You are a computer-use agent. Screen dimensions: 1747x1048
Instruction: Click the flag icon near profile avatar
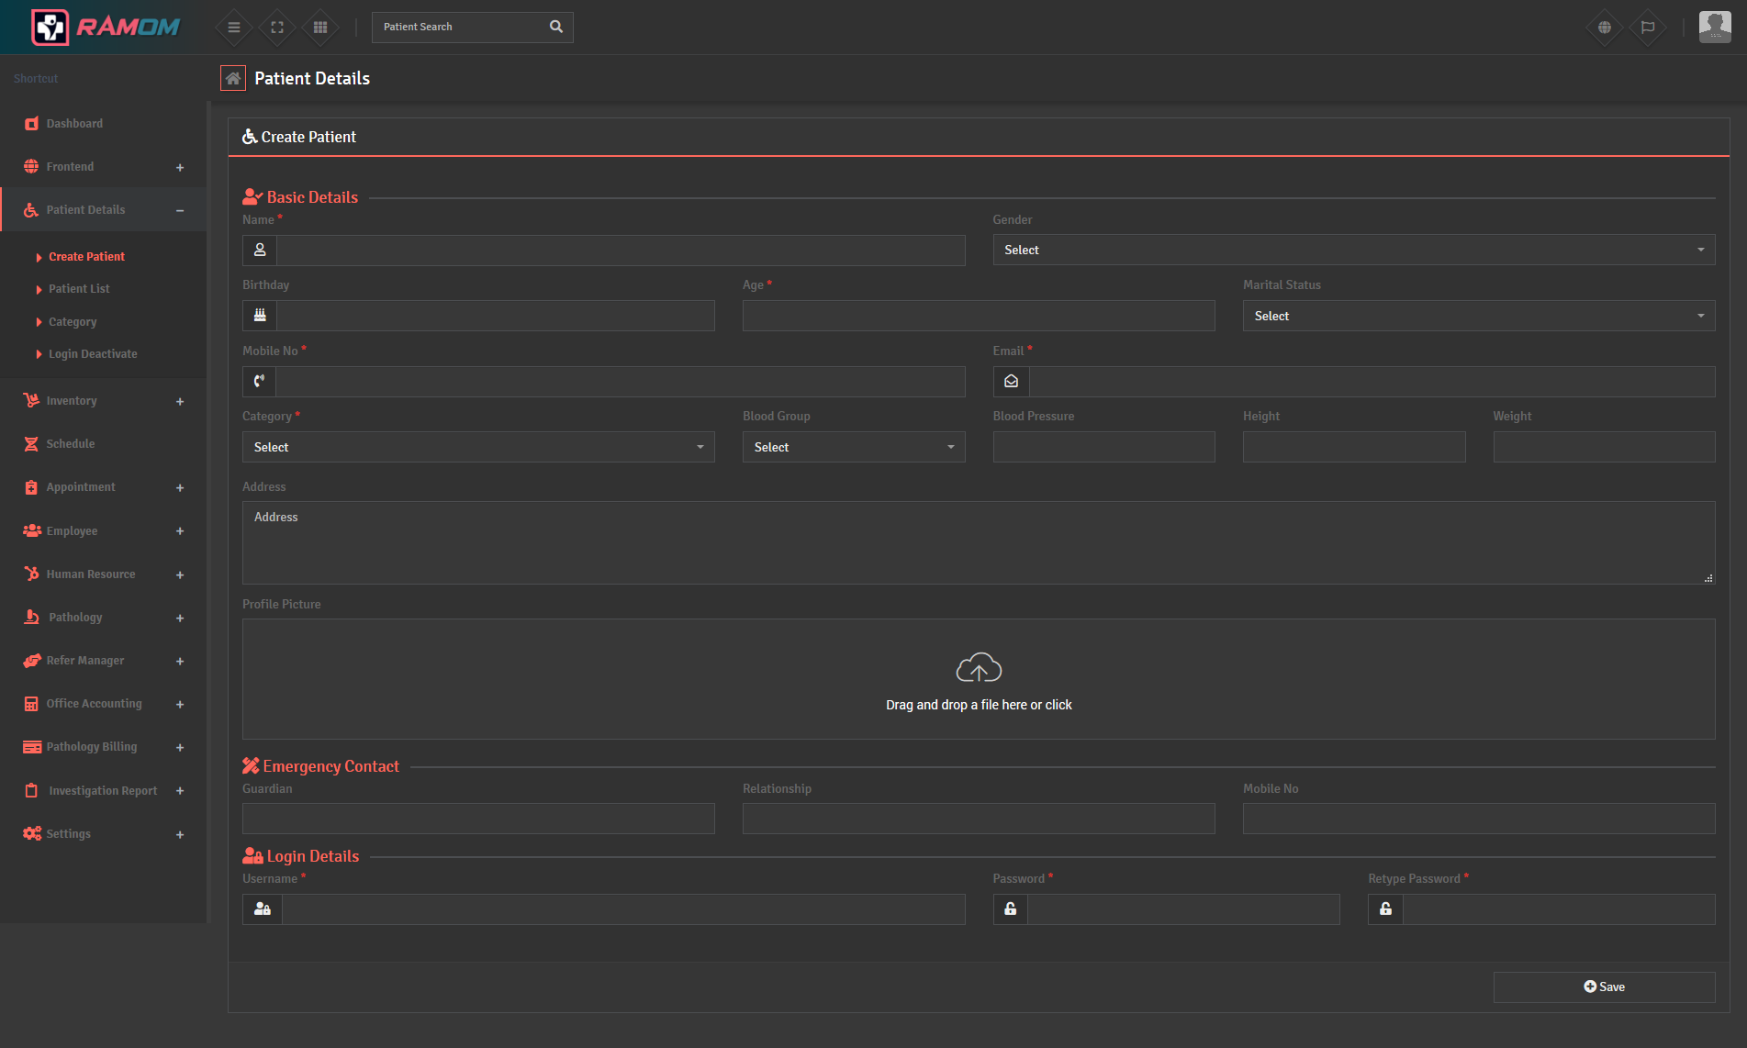point(1648,27)
